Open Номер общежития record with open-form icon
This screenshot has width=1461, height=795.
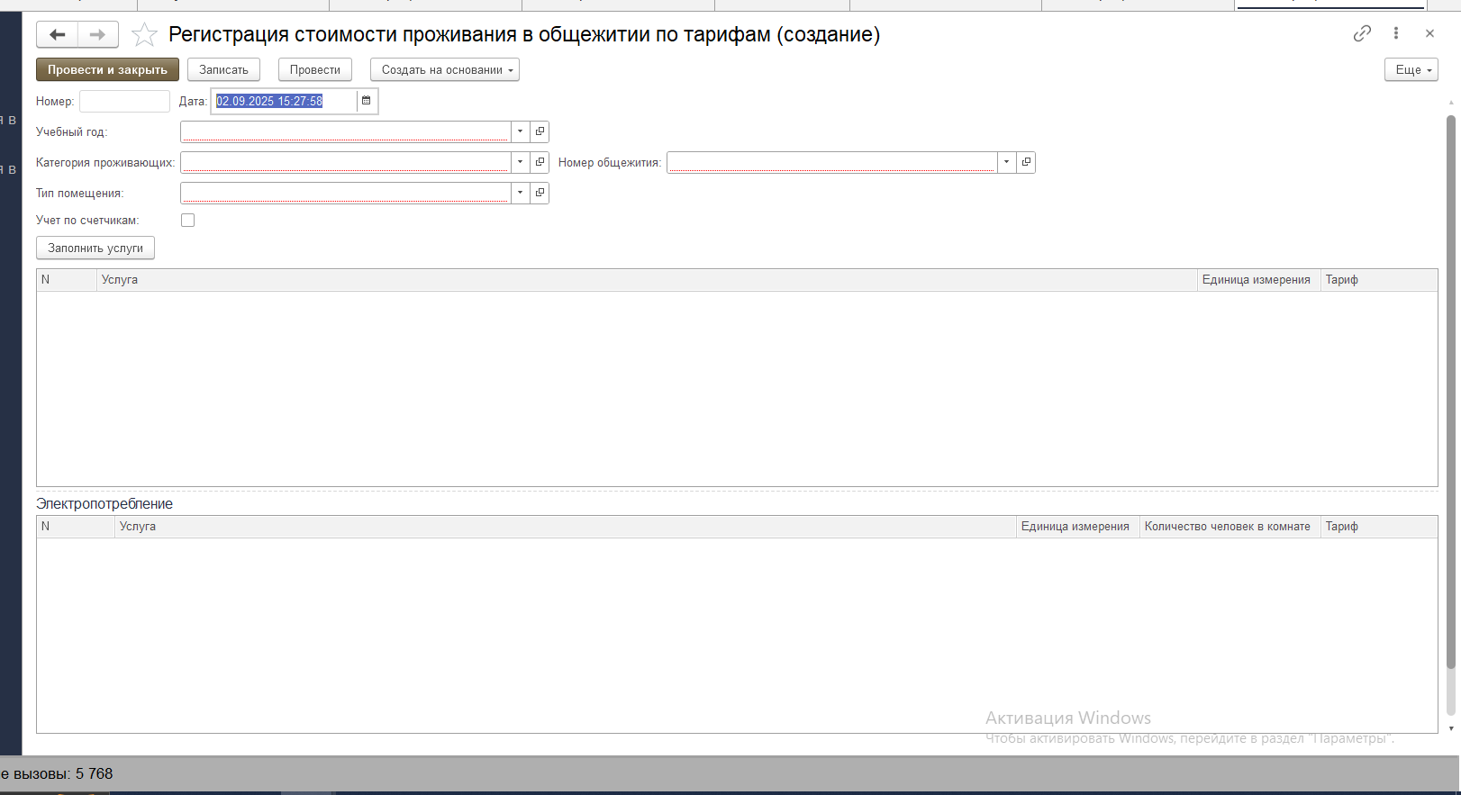pyautogui.click(x=1026, y=162)
